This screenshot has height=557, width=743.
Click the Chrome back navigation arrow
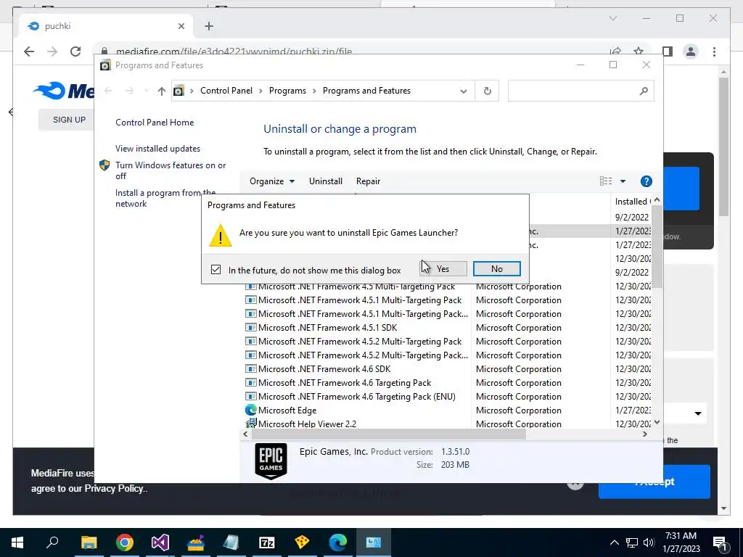tap(29, 51)
